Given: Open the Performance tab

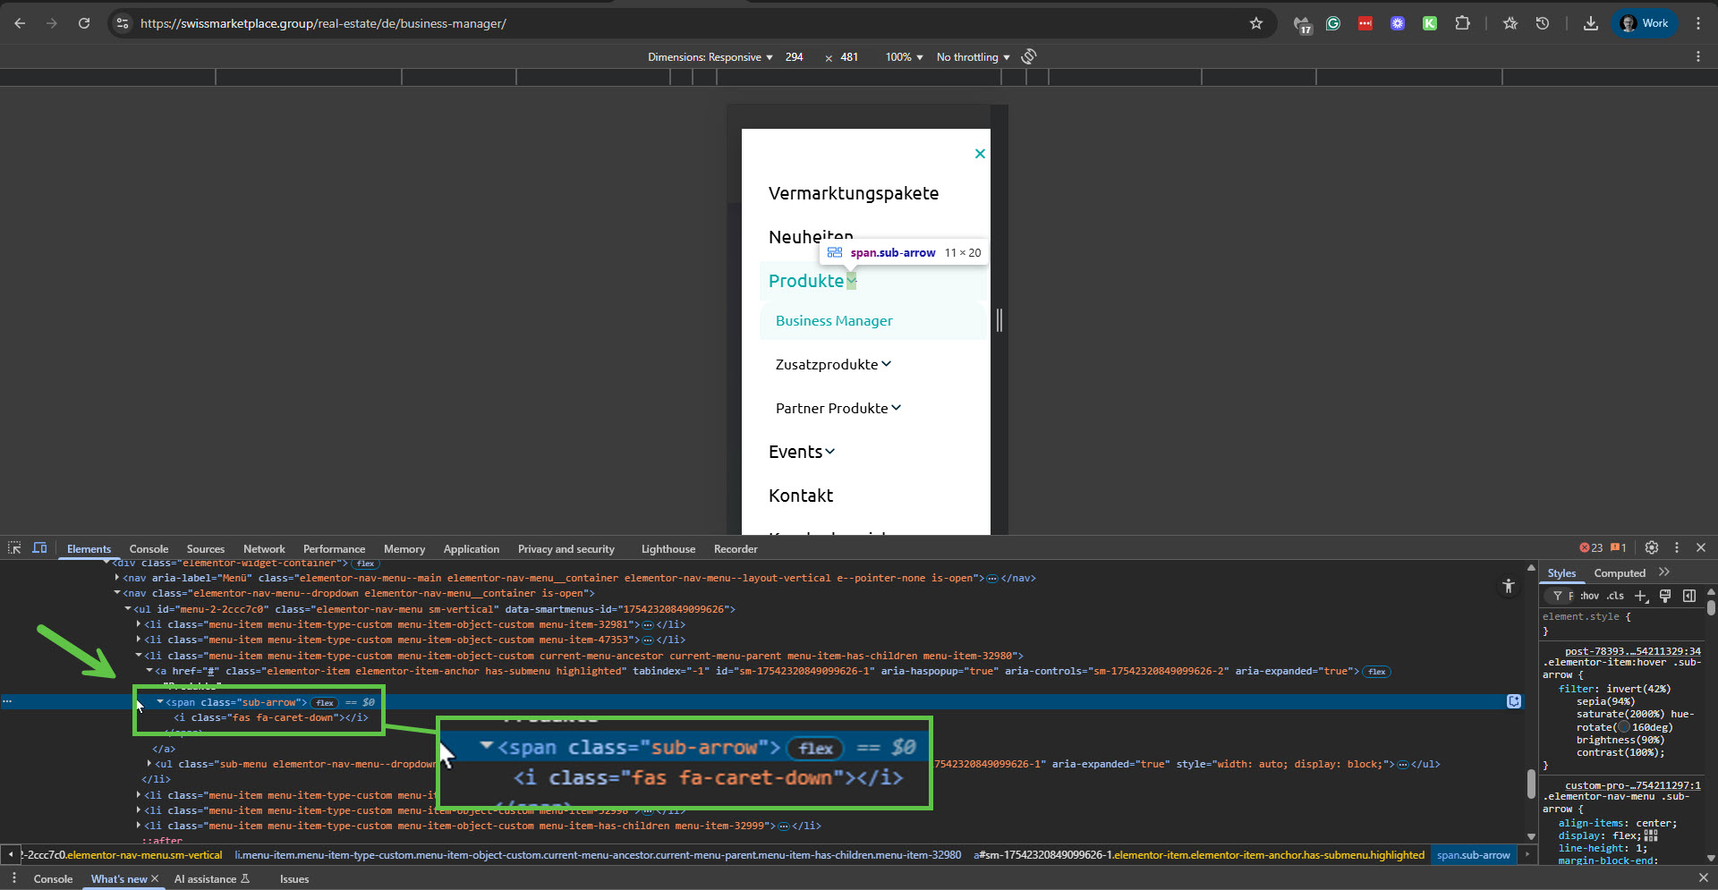Looking at the screenshot, I should (x=334, y=549).
